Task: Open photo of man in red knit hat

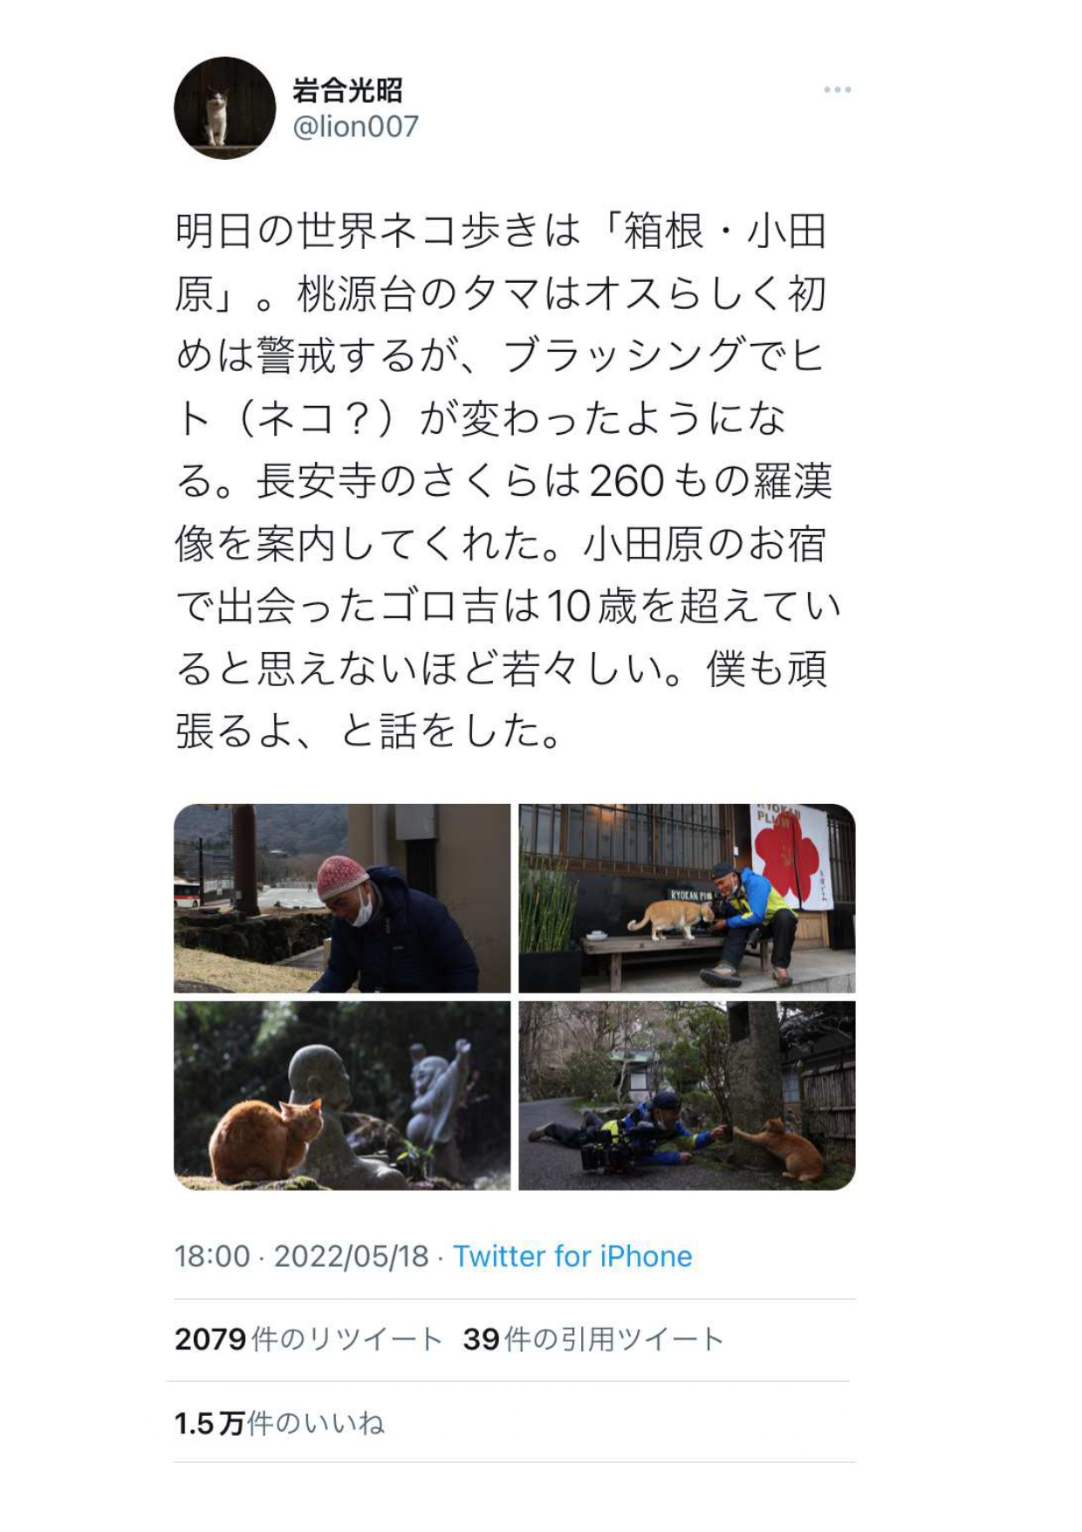Action: pyautogui.click(x=342, y=898)
